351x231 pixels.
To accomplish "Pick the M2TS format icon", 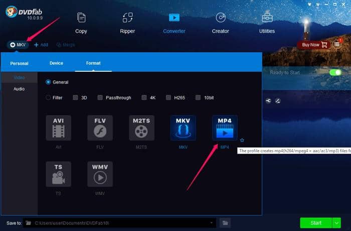I will coord(141,128).
